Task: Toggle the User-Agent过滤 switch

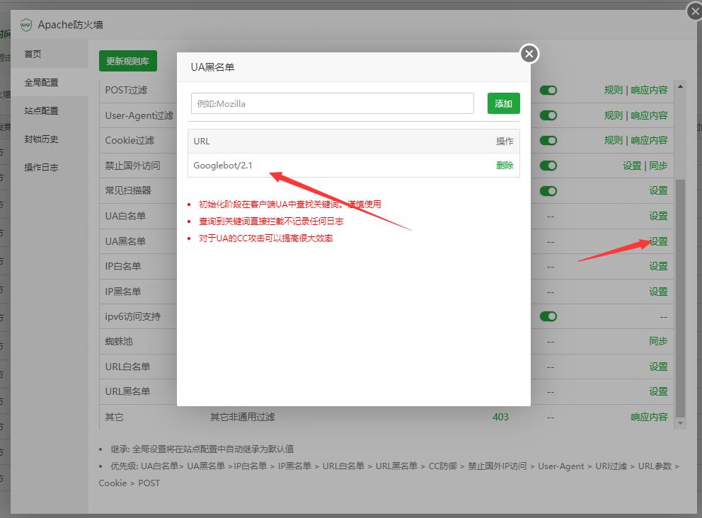Action: pyautogui.click(x=548, y=115)
